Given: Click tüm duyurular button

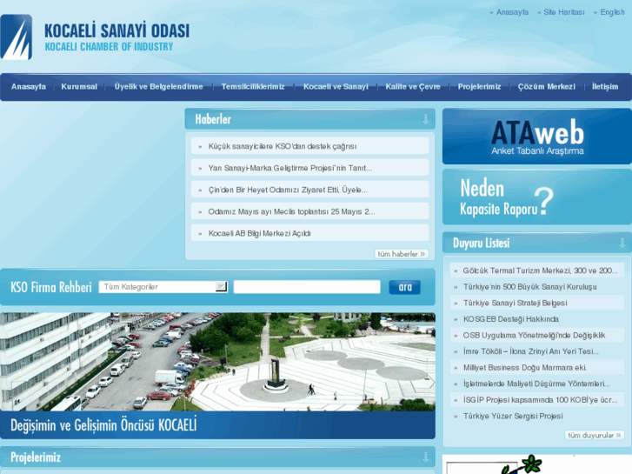Looking at the screenshot, I should (x=594, y=435).
